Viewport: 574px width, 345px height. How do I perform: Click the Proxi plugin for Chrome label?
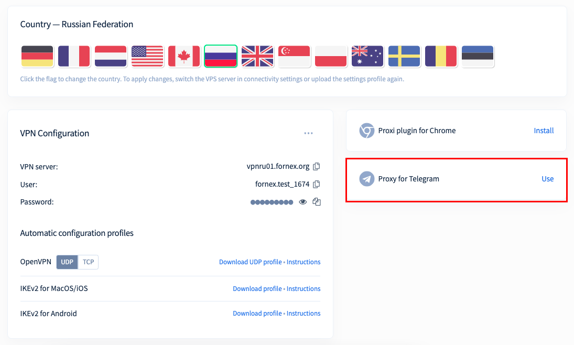(417, 131)
